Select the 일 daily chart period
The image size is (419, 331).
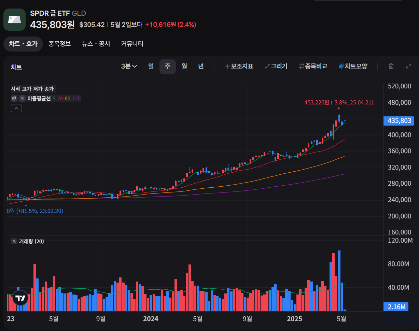coord(151,66)
